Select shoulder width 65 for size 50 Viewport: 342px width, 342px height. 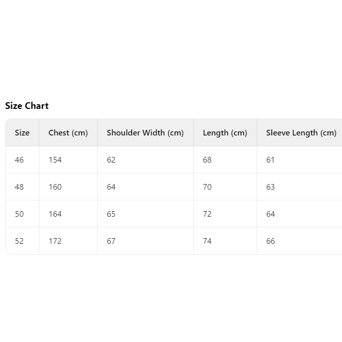click(x=111, y=214)
